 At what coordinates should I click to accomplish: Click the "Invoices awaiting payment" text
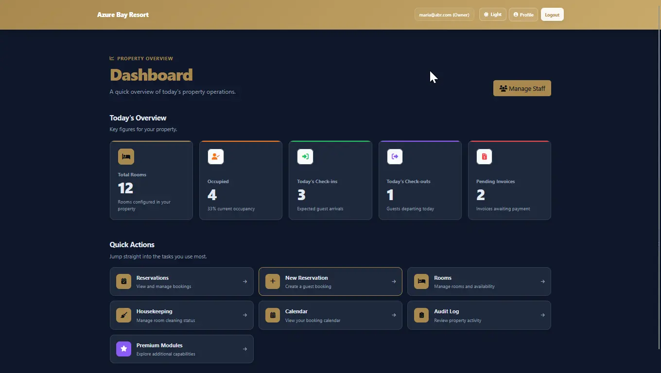503,209
